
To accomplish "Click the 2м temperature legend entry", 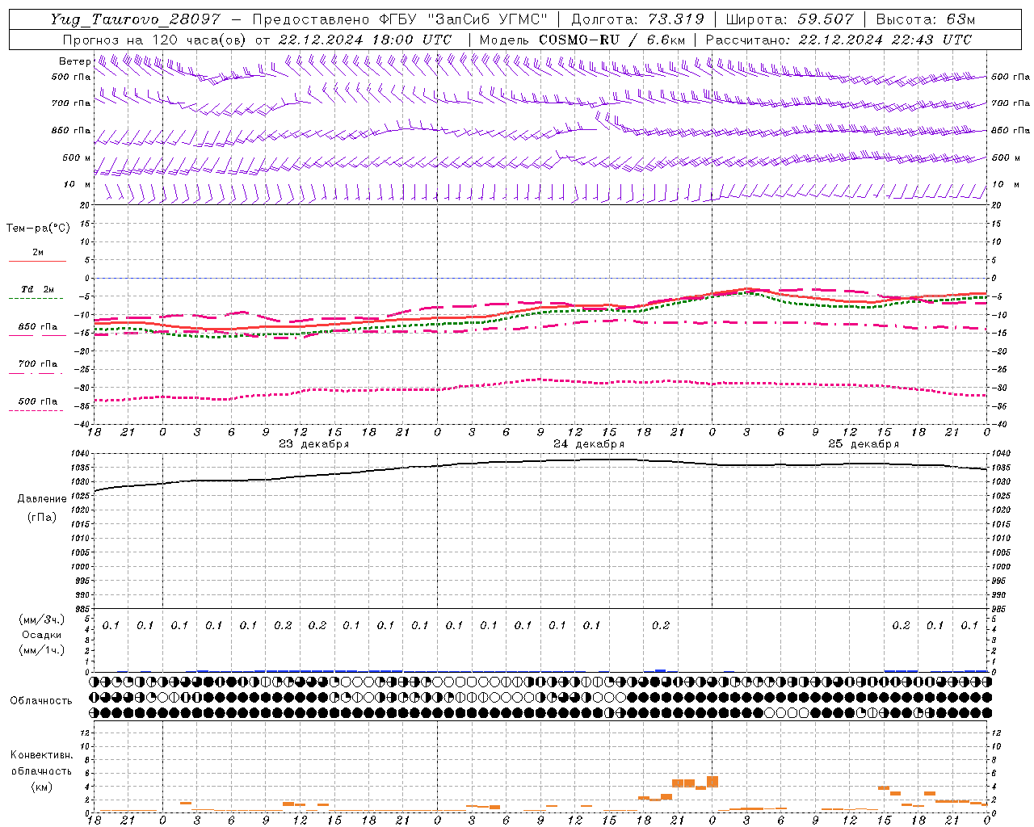I will [x=38, y=253].
